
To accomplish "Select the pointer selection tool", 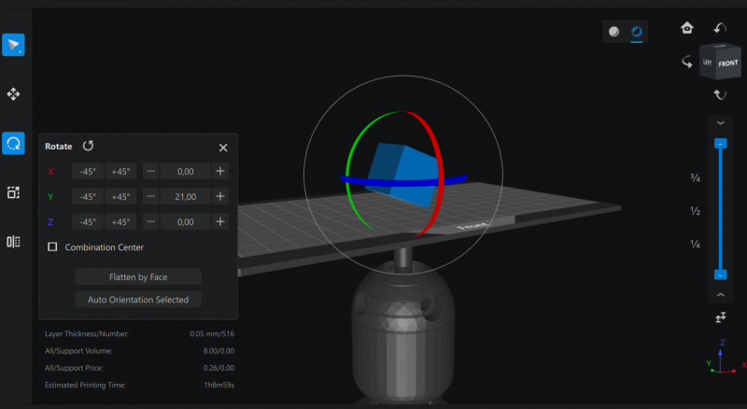I will (13, 45).
